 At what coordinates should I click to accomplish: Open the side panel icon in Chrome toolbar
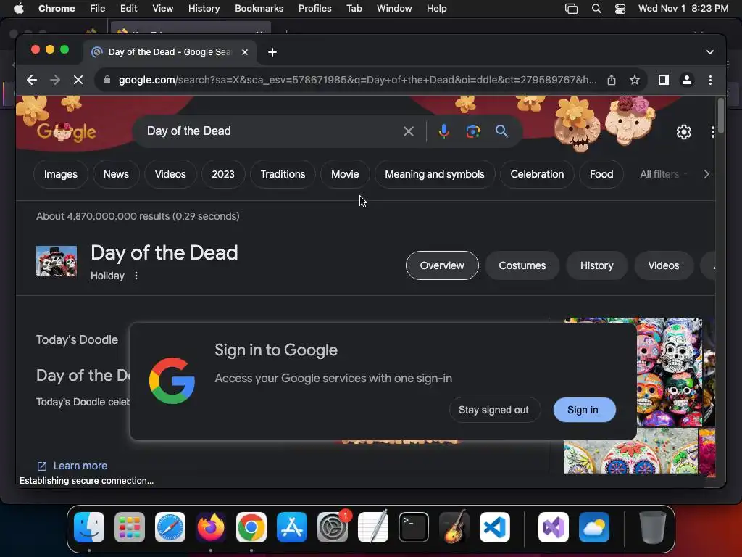click(664, 80)
